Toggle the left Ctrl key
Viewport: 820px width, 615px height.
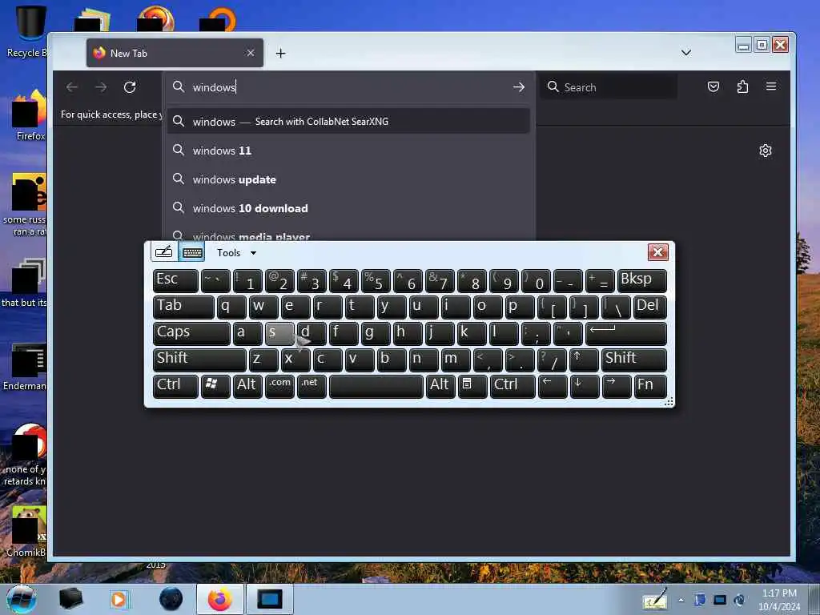(175, 386)
